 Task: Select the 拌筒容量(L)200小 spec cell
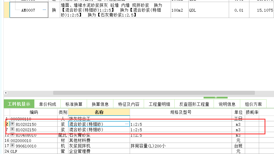point(181,146)
